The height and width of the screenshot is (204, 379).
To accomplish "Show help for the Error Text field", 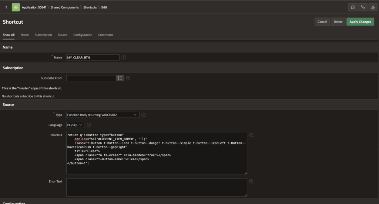I will point(251,181).
